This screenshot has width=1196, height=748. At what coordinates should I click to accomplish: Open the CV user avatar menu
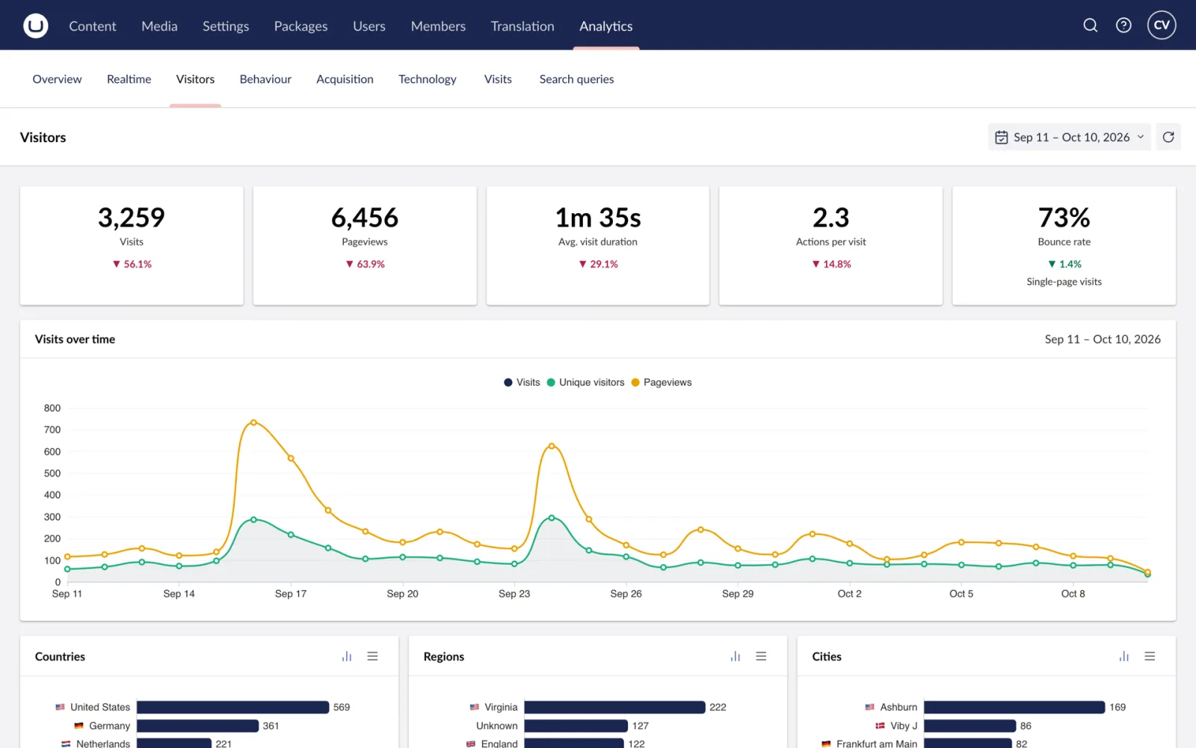coord(1162,25)
